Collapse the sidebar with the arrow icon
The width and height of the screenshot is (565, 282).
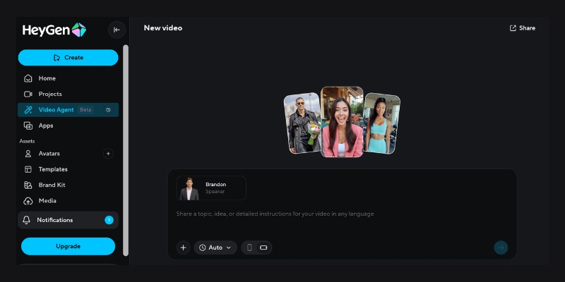pos(117,30)
